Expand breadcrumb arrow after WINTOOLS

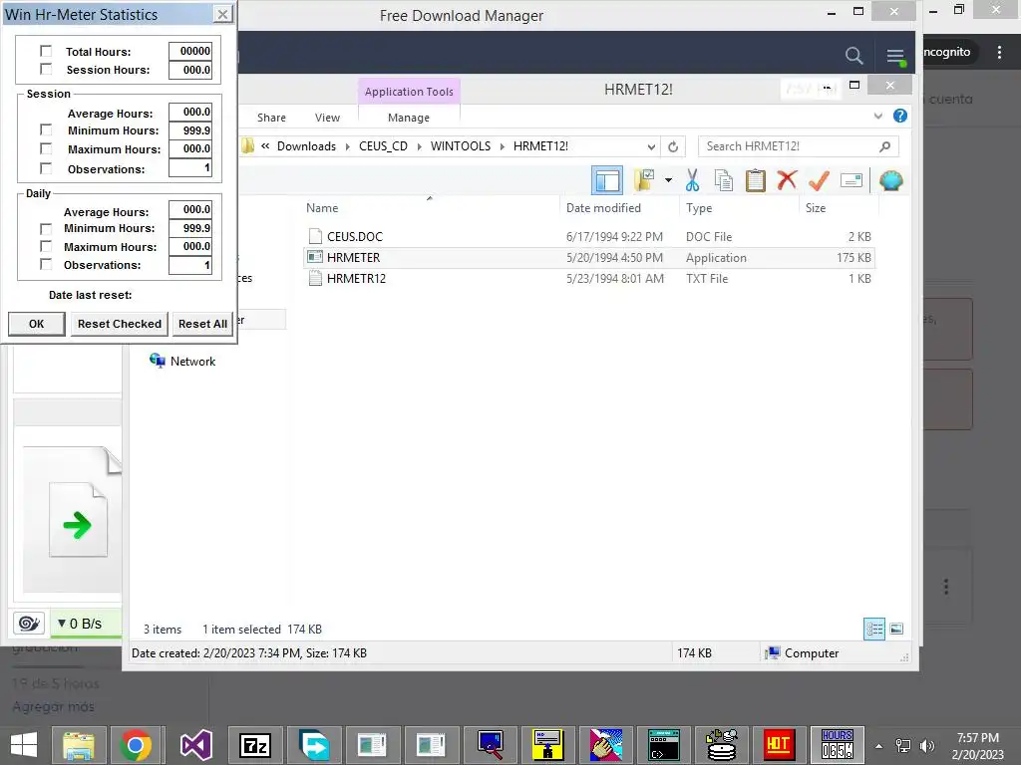pos(503,147)
